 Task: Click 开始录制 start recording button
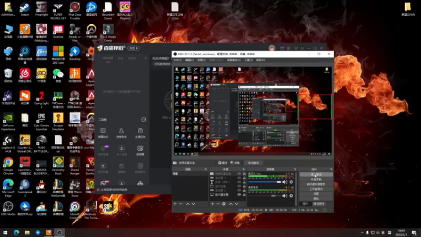(316, 179)
